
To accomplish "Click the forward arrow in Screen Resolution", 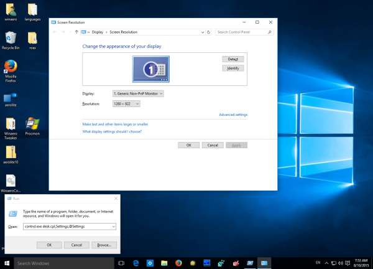I will click(x=63, y=32).
